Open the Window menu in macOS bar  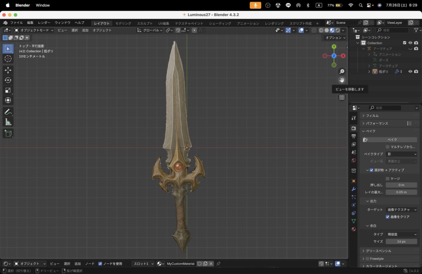[43, 5]
